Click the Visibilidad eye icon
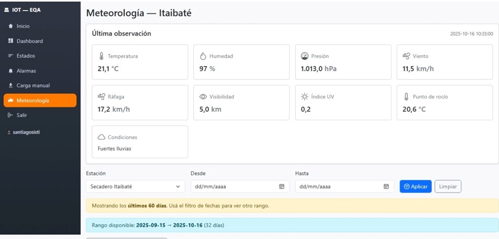This screenshot has height=239, width=499. (x=203, y=96)
